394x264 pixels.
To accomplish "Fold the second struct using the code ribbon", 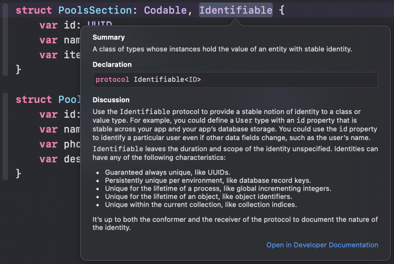I will point(5,136).
